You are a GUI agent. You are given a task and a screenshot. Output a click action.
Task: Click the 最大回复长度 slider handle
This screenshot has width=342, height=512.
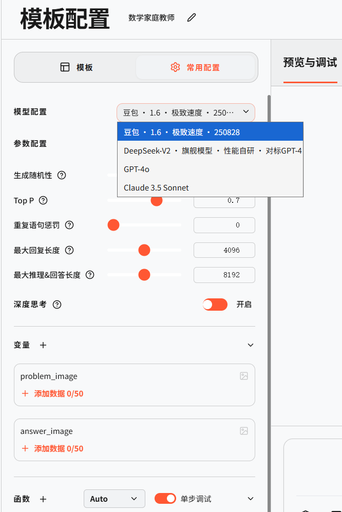click(144, 250)
